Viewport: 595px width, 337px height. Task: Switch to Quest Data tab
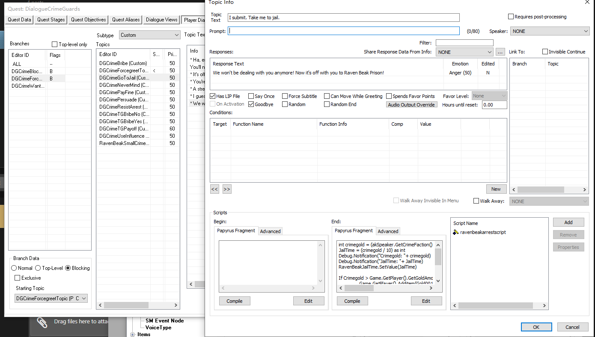pyautogui.click(x=19, y=20)
